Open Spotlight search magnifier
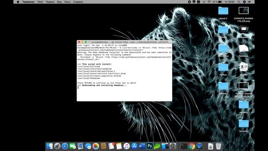Viewport: 268px width, 151px height. click(239, 2)
